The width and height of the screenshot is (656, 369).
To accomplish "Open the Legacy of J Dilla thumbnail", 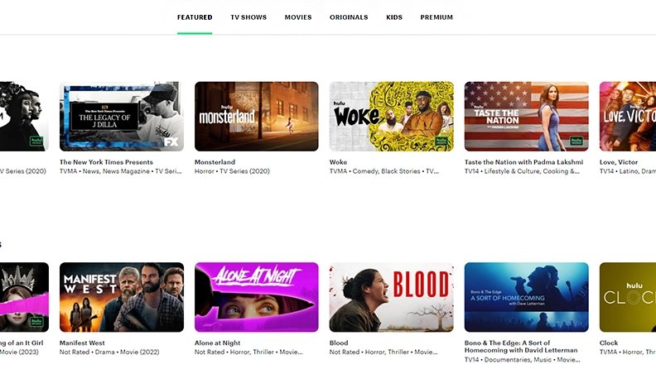I will tap(121, 116).
